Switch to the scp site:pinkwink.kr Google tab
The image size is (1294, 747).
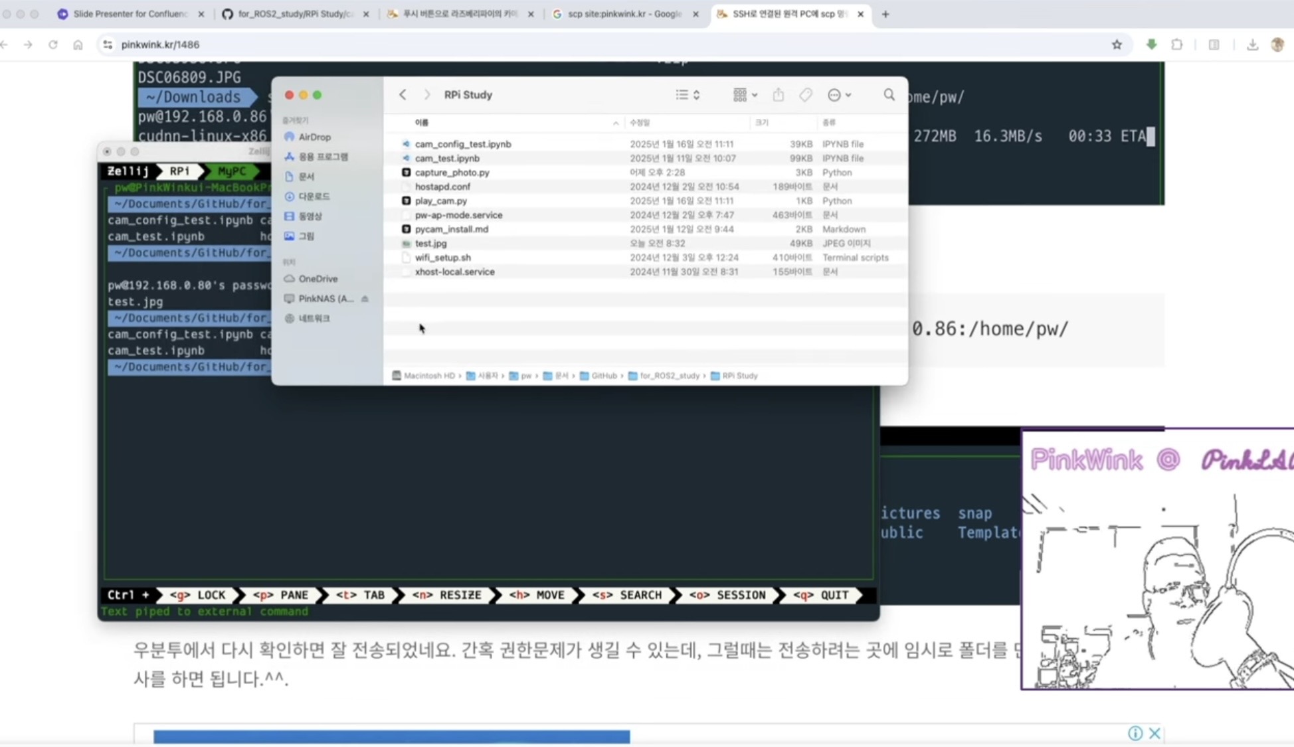click(624, 14)
